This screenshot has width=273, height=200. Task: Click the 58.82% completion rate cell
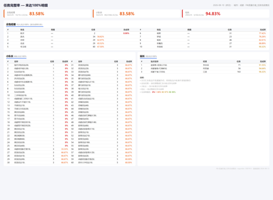point(100,37)
